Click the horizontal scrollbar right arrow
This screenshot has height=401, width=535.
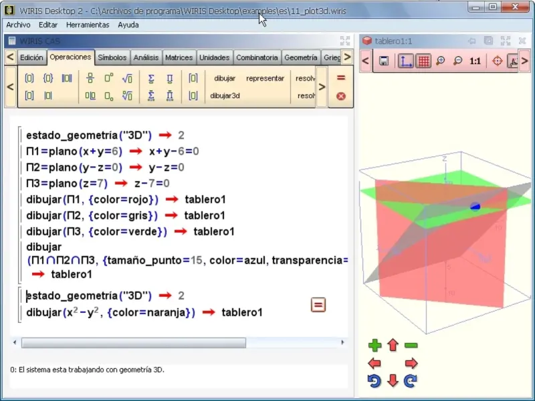coord(342,342)
